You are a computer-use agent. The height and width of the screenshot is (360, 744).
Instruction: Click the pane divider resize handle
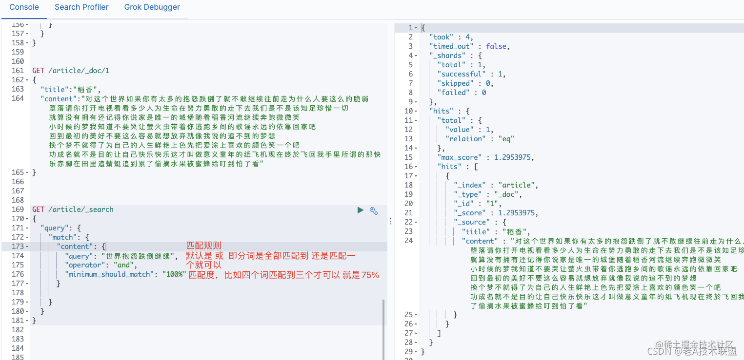pos(391,222)
